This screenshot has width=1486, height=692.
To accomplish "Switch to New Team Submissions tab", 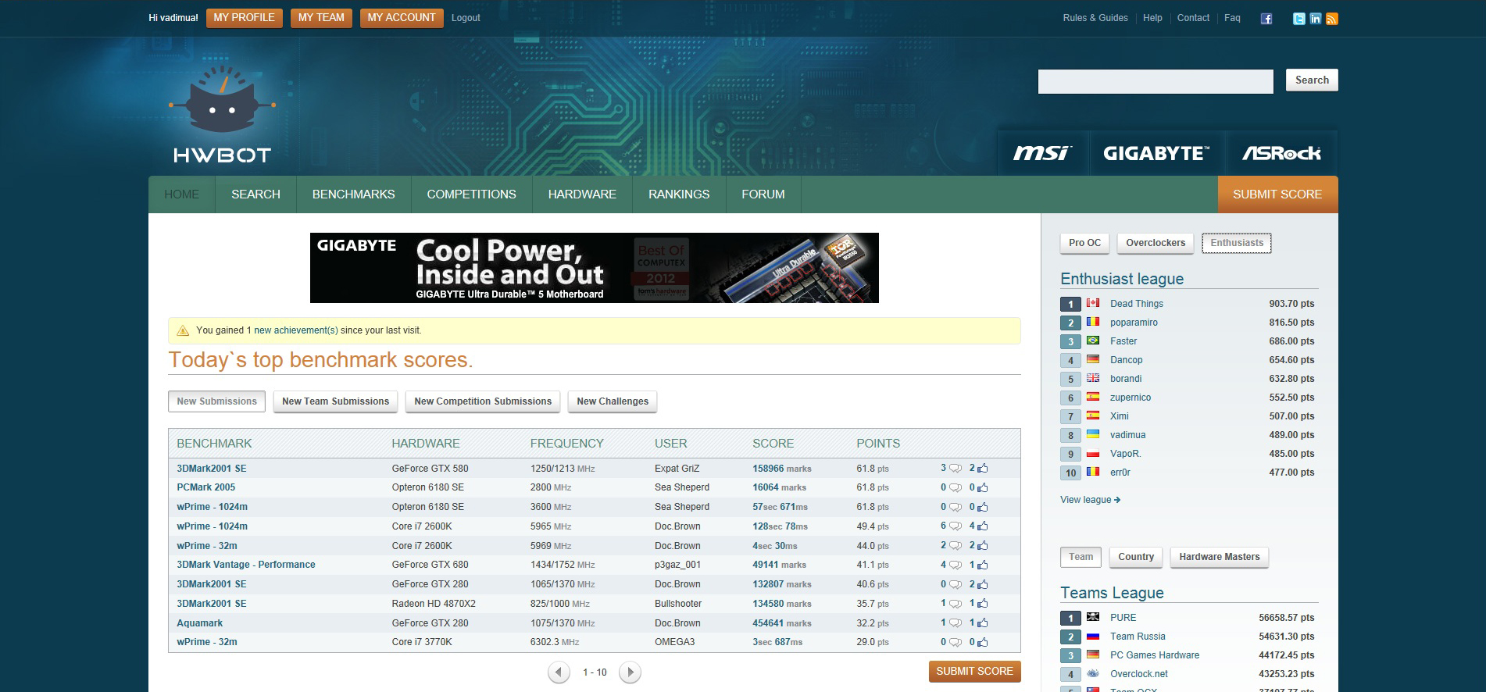I will pos(335,401).
